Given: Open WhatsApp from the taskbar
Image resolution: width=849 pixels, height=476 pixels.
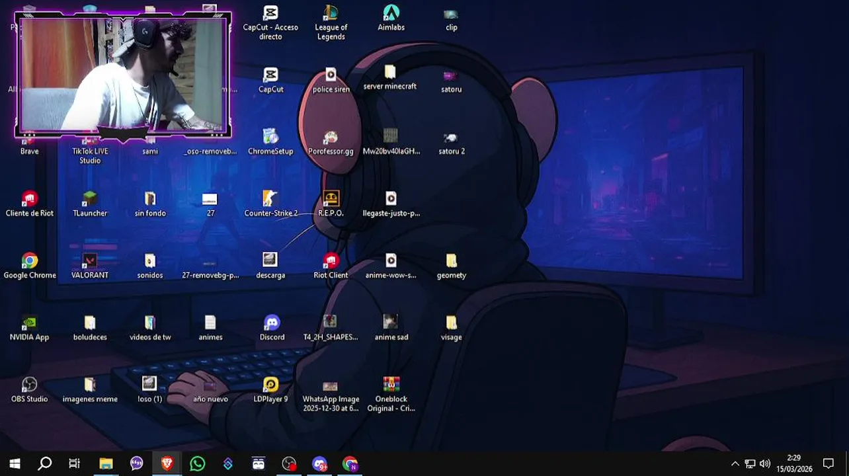Looking at the screenshot, I should coord(197,463).
